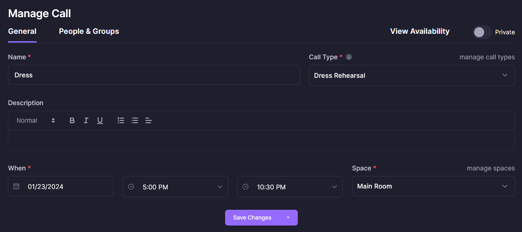The height and width of the screenshot is (232, 522).
Task: Click the Italic formatting icon
Action: 86,120
